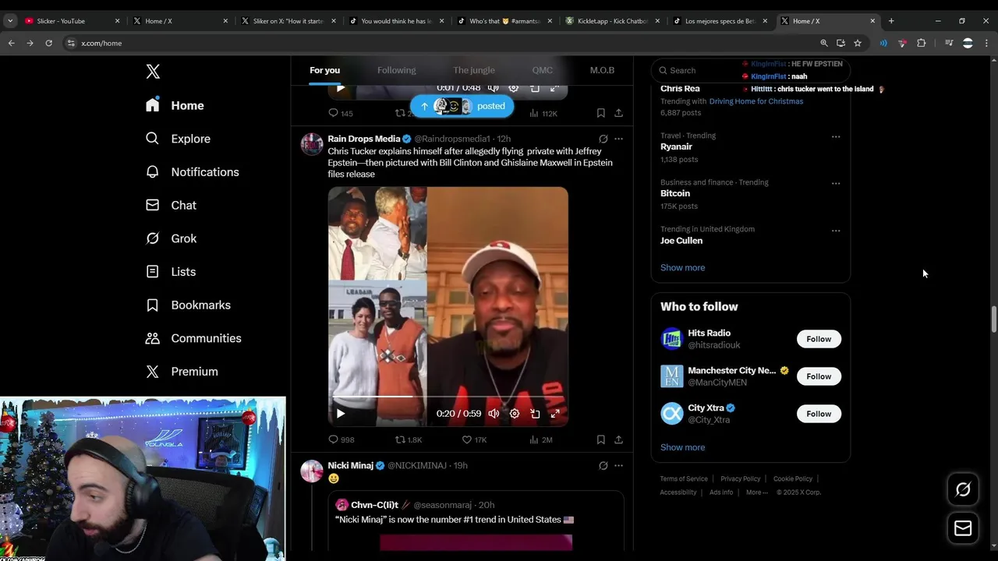The image size is (998, 561).
Task: Open more options for Joe Cullen trend
Action: 836,231
